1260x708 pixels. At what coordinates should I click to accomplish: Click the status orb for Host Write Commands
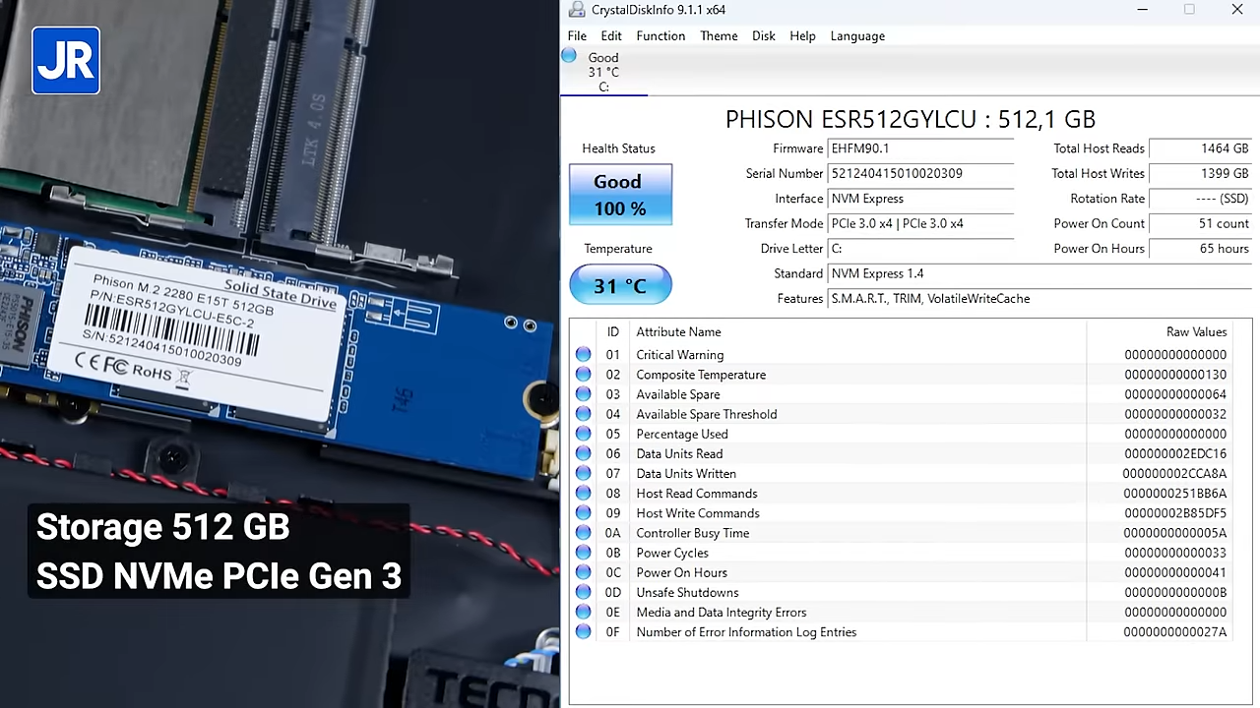click(584, 513)
